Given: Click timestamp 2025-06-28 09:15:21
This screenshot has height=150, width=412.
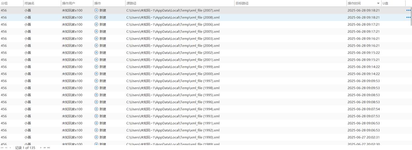Looking at the screenshot, I should click(364, 59).
